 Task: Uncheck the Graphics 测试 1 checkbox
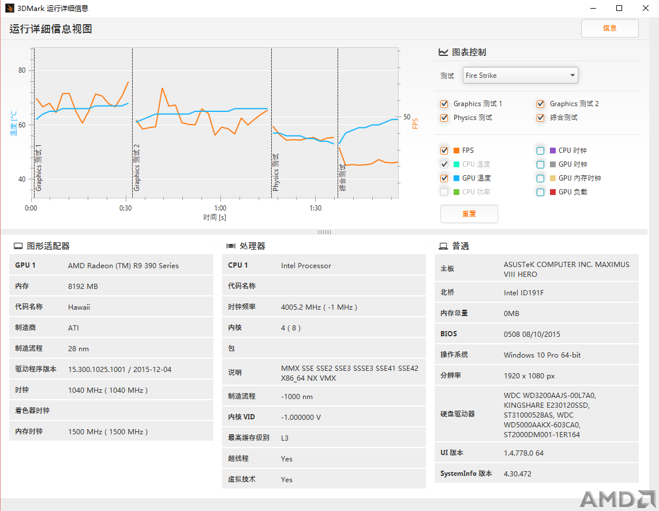[x=444, y=104]
